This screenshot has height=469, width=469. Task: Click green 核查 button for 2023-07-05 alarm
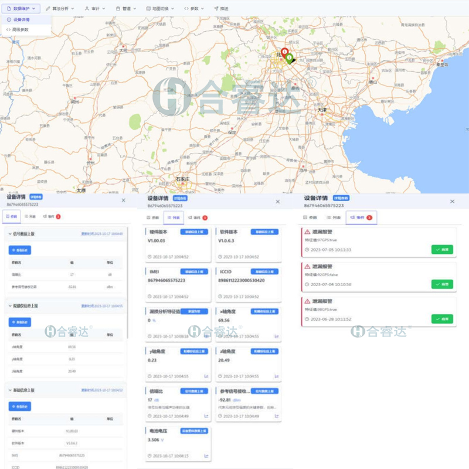442,250
